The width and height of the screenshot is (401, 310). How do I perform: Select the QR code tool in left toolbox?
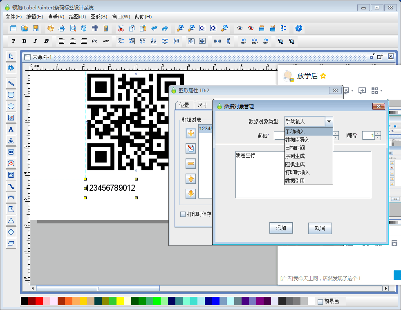click(11, 175)
